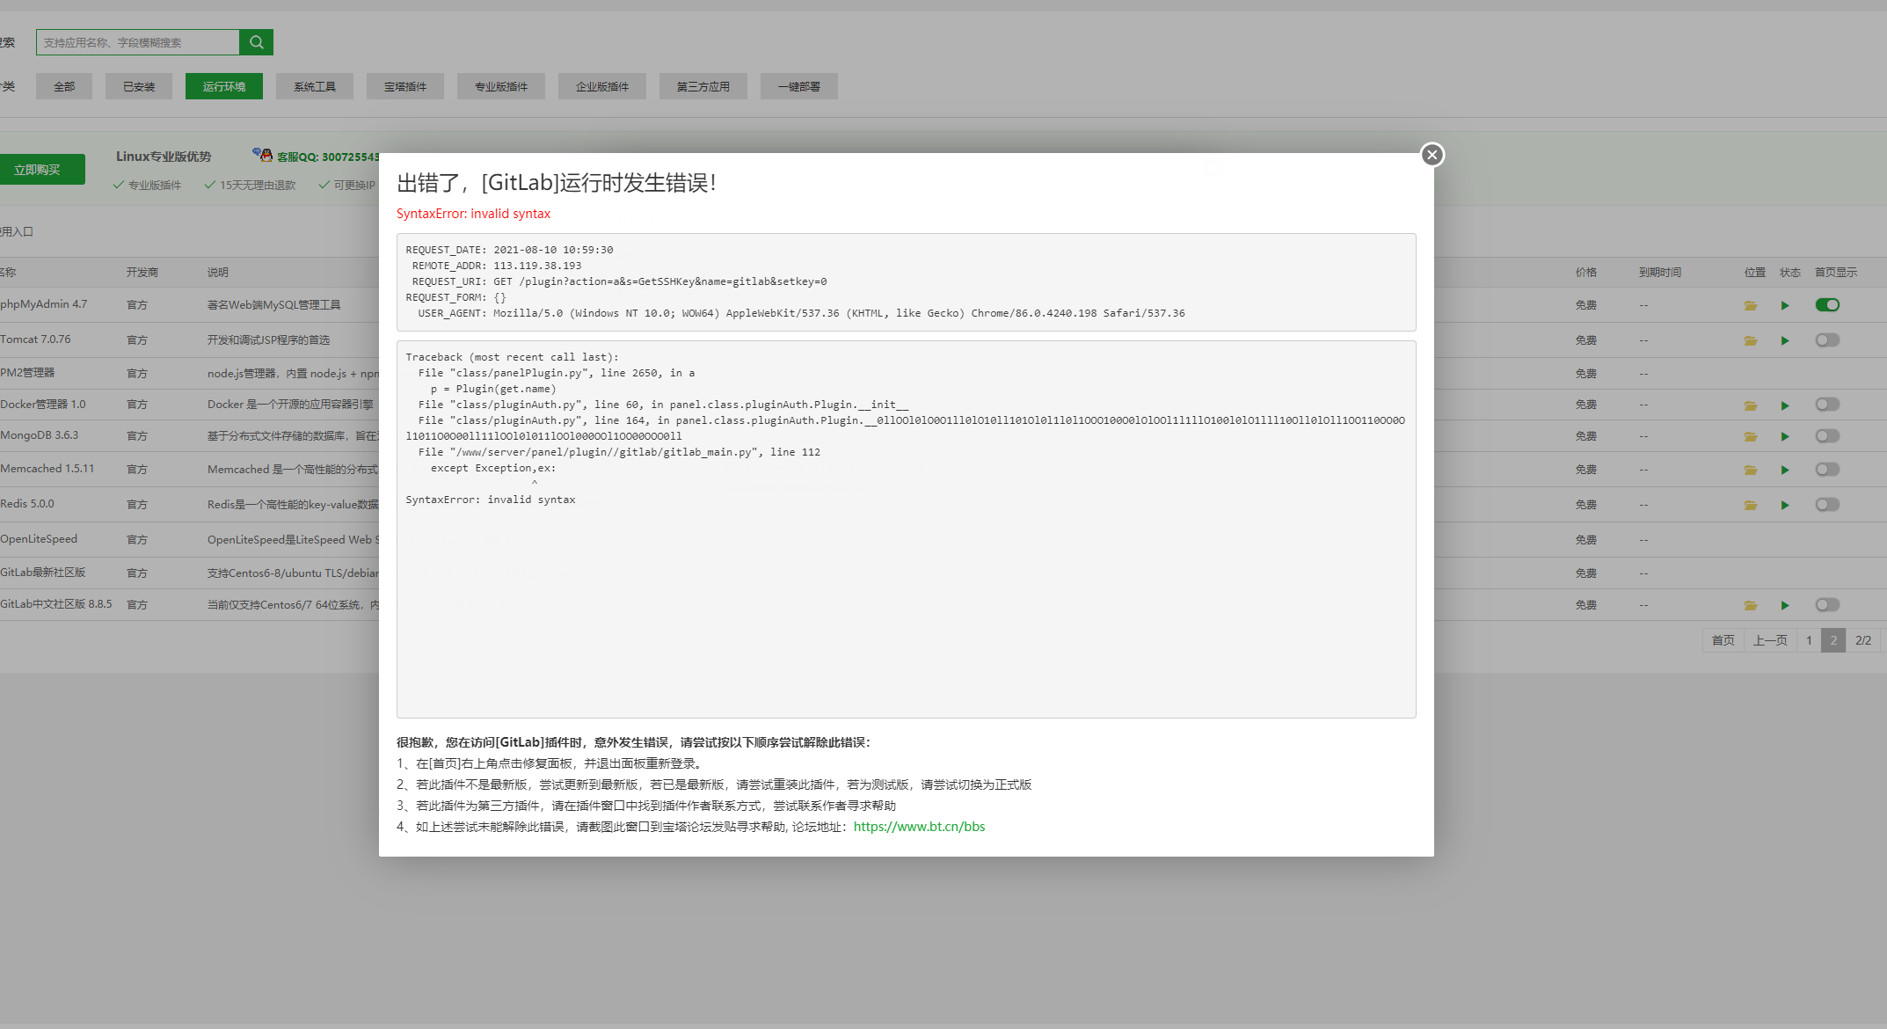Click the REQUEST_URI line in request info

coord(619,281)
